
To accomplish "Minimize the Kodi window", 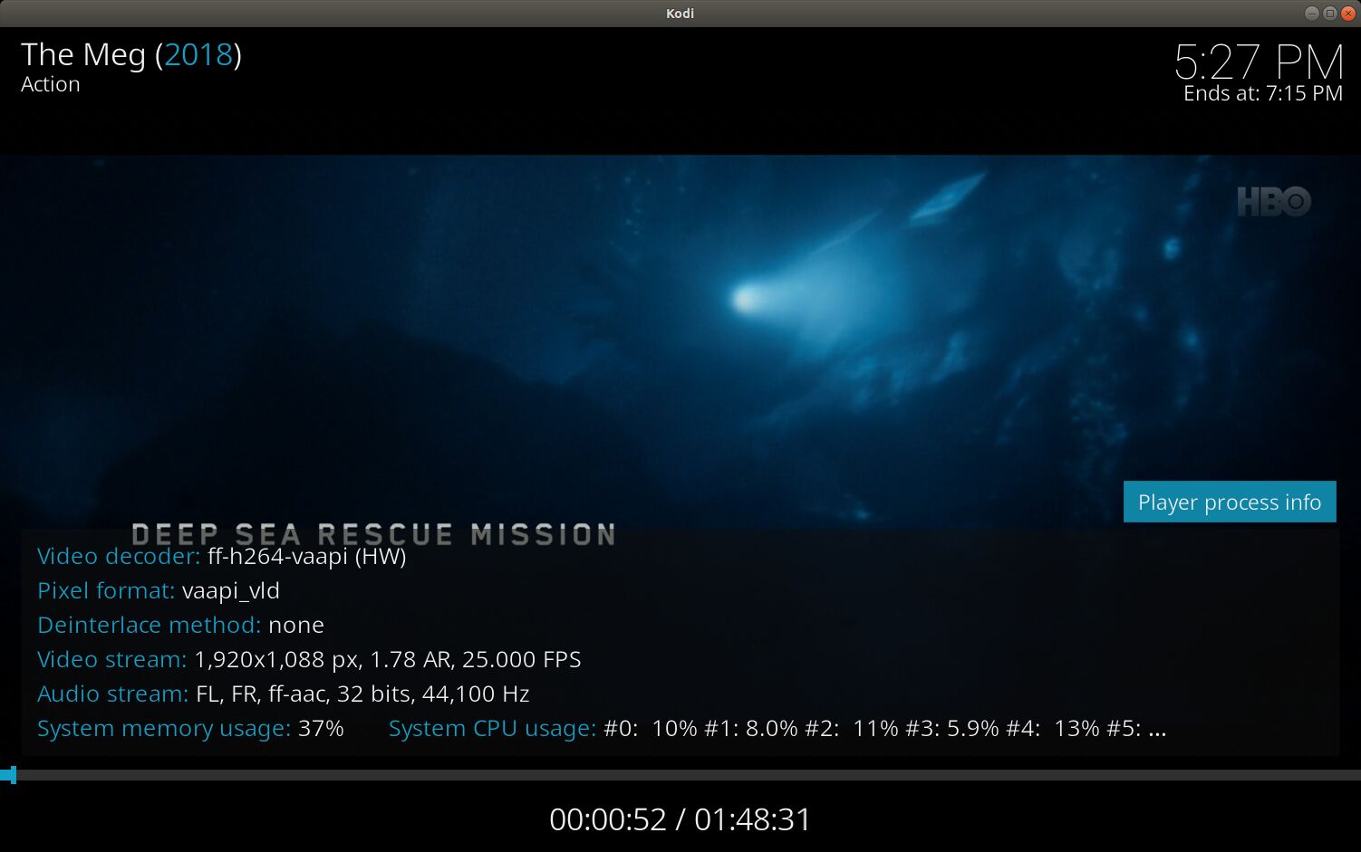I will (1311, 13).
